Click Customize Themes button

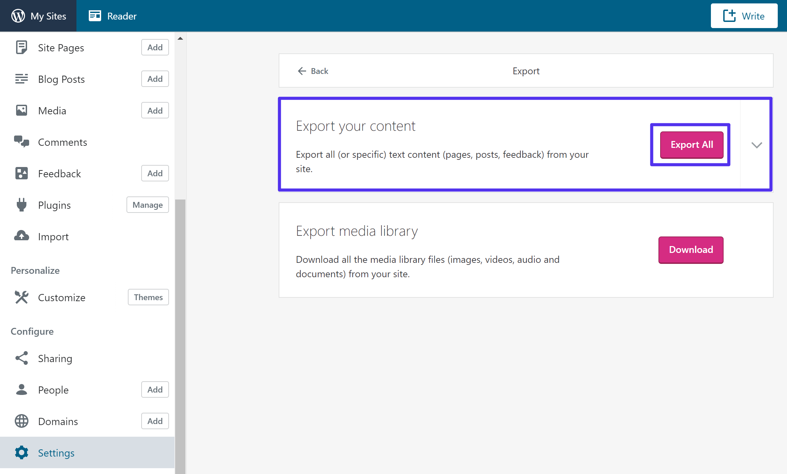tap(148, 297)
